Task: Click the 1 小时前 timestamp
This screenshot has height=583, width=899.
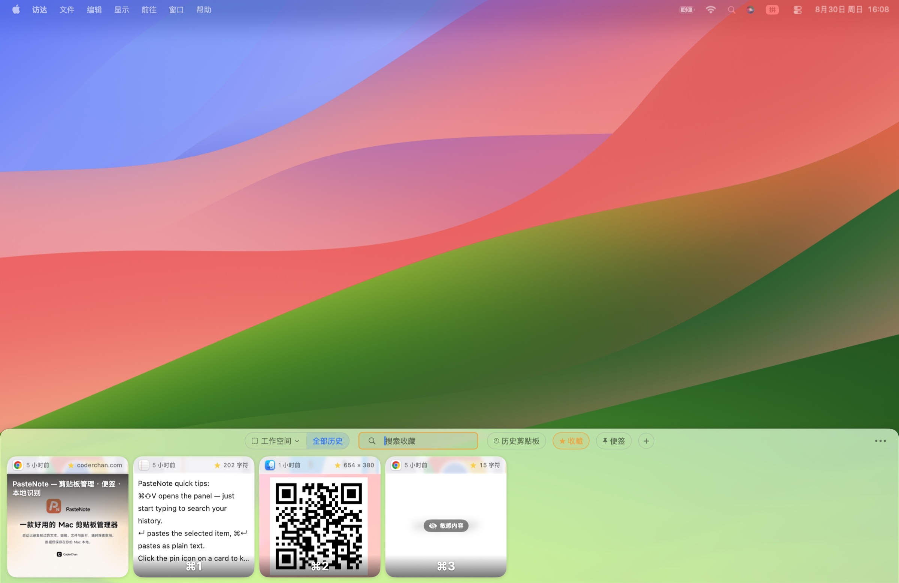Action: point(289,465)
